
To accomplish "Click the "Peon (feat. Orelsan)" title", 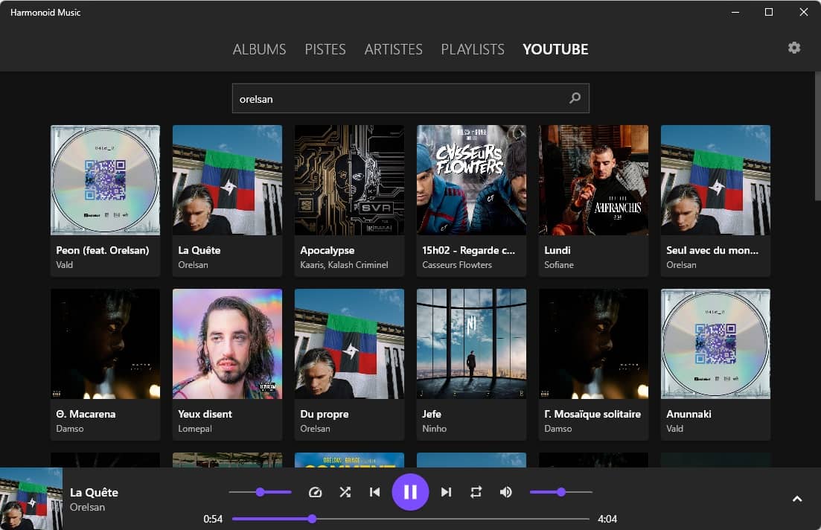I will click(103, 250).
